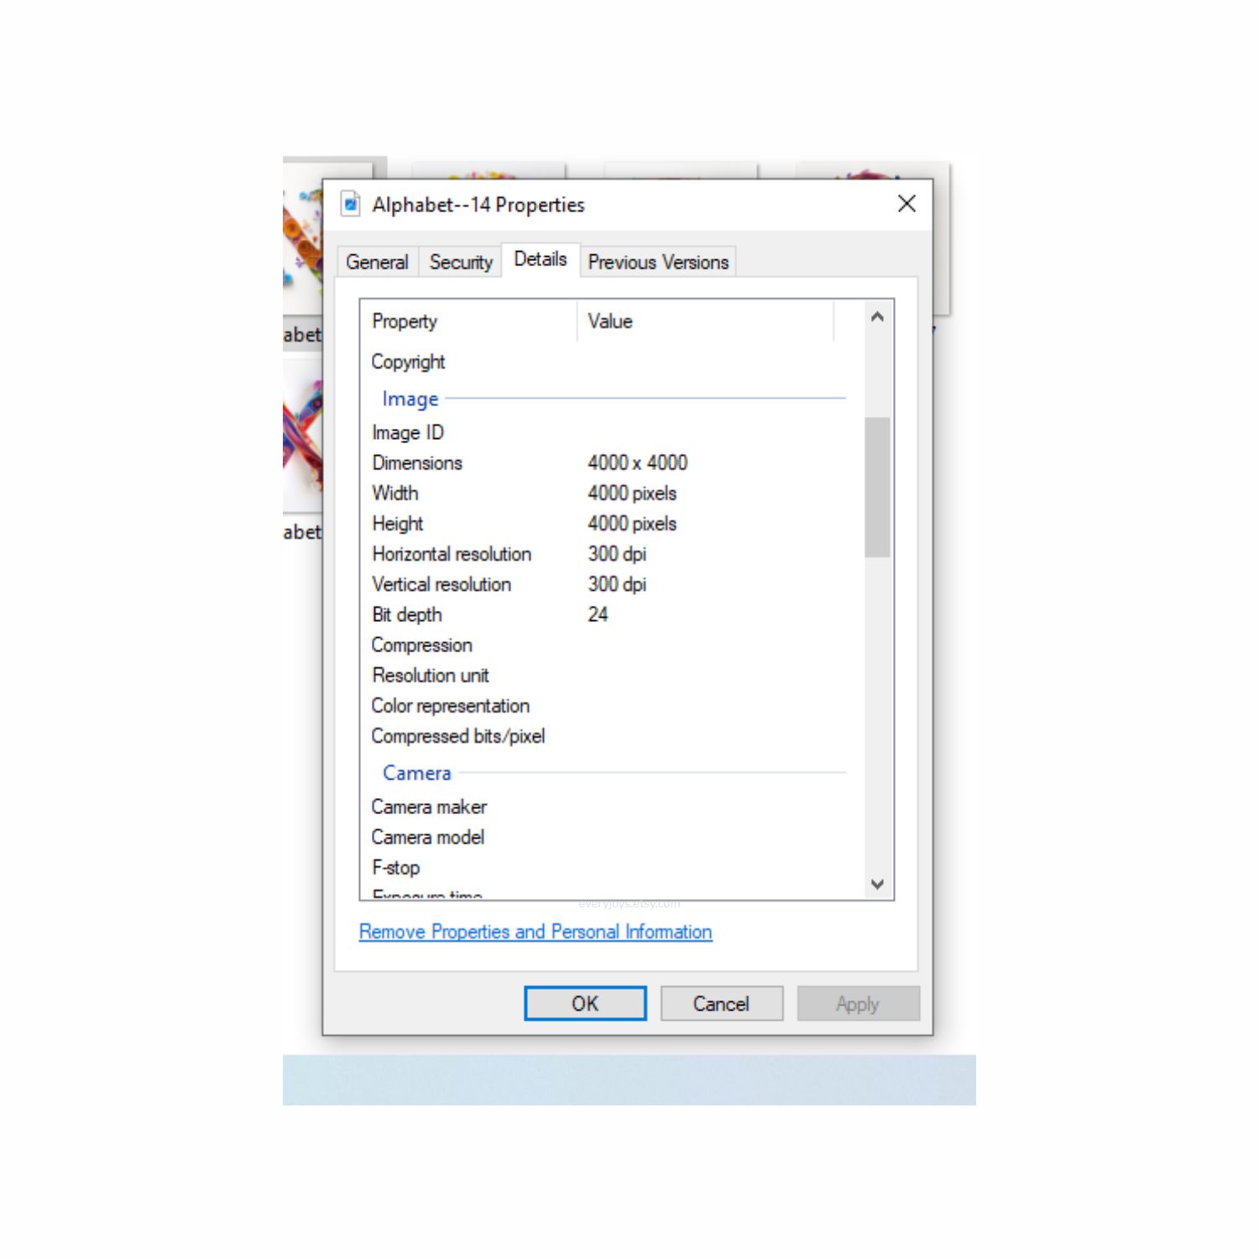This screenshot has height=1259, width=1259.
Task: Click the Bit depth value 24
Action: click(598, 614)
